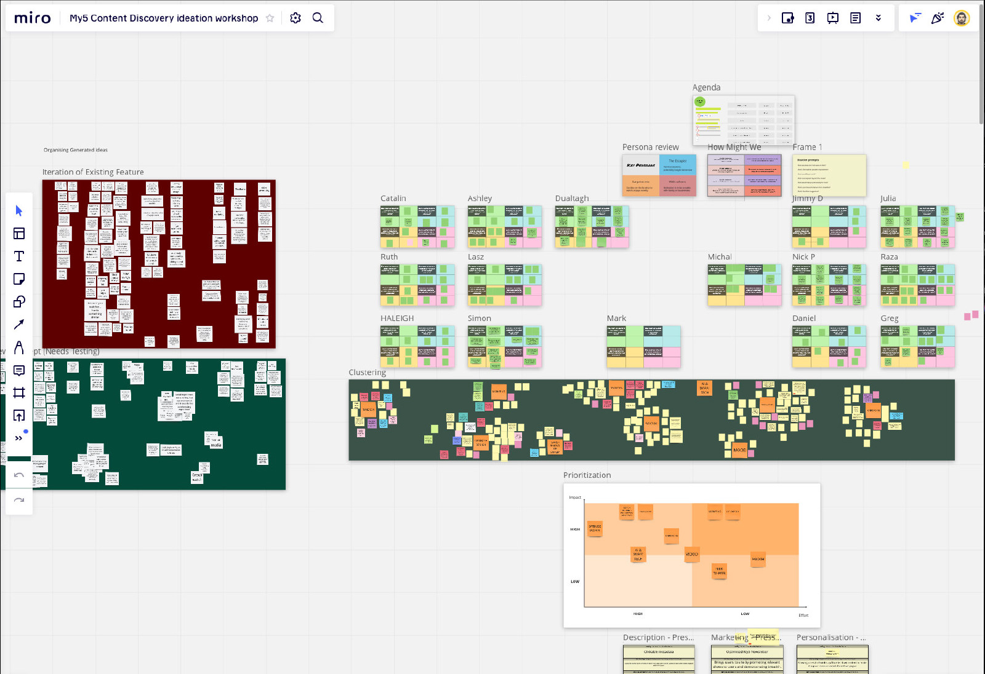The image size is (985, 674).
Task: Click the miro logo home link
Action: click(33, 18)
